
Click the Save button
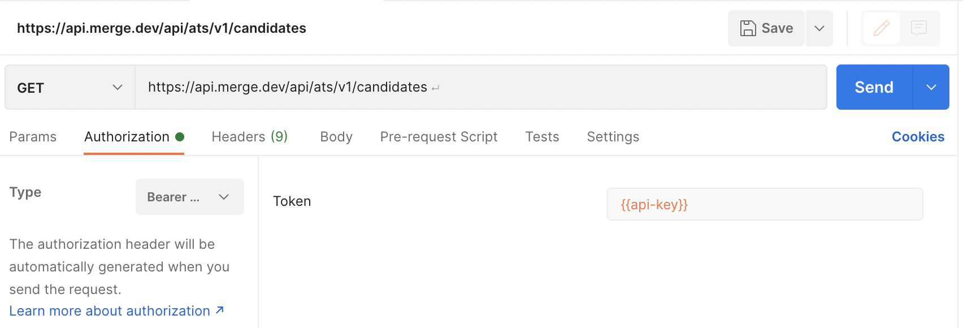point(766,28)
